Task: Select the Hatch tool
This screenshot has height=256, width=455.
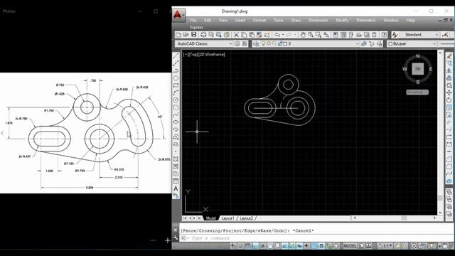Action: pos(176,159)
